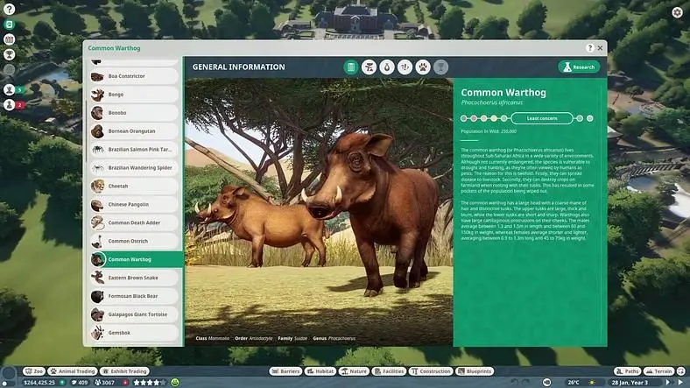Open the Blueprints build menu
690x388 pixels.
[475, 371]
